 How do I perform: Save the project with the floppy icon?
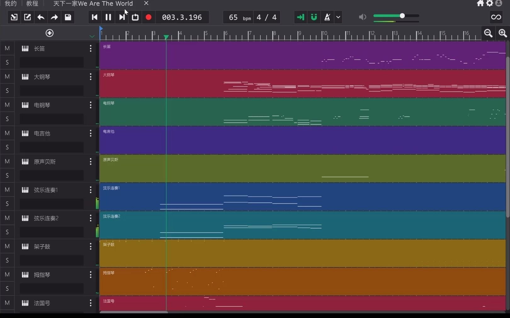point(68,17)
